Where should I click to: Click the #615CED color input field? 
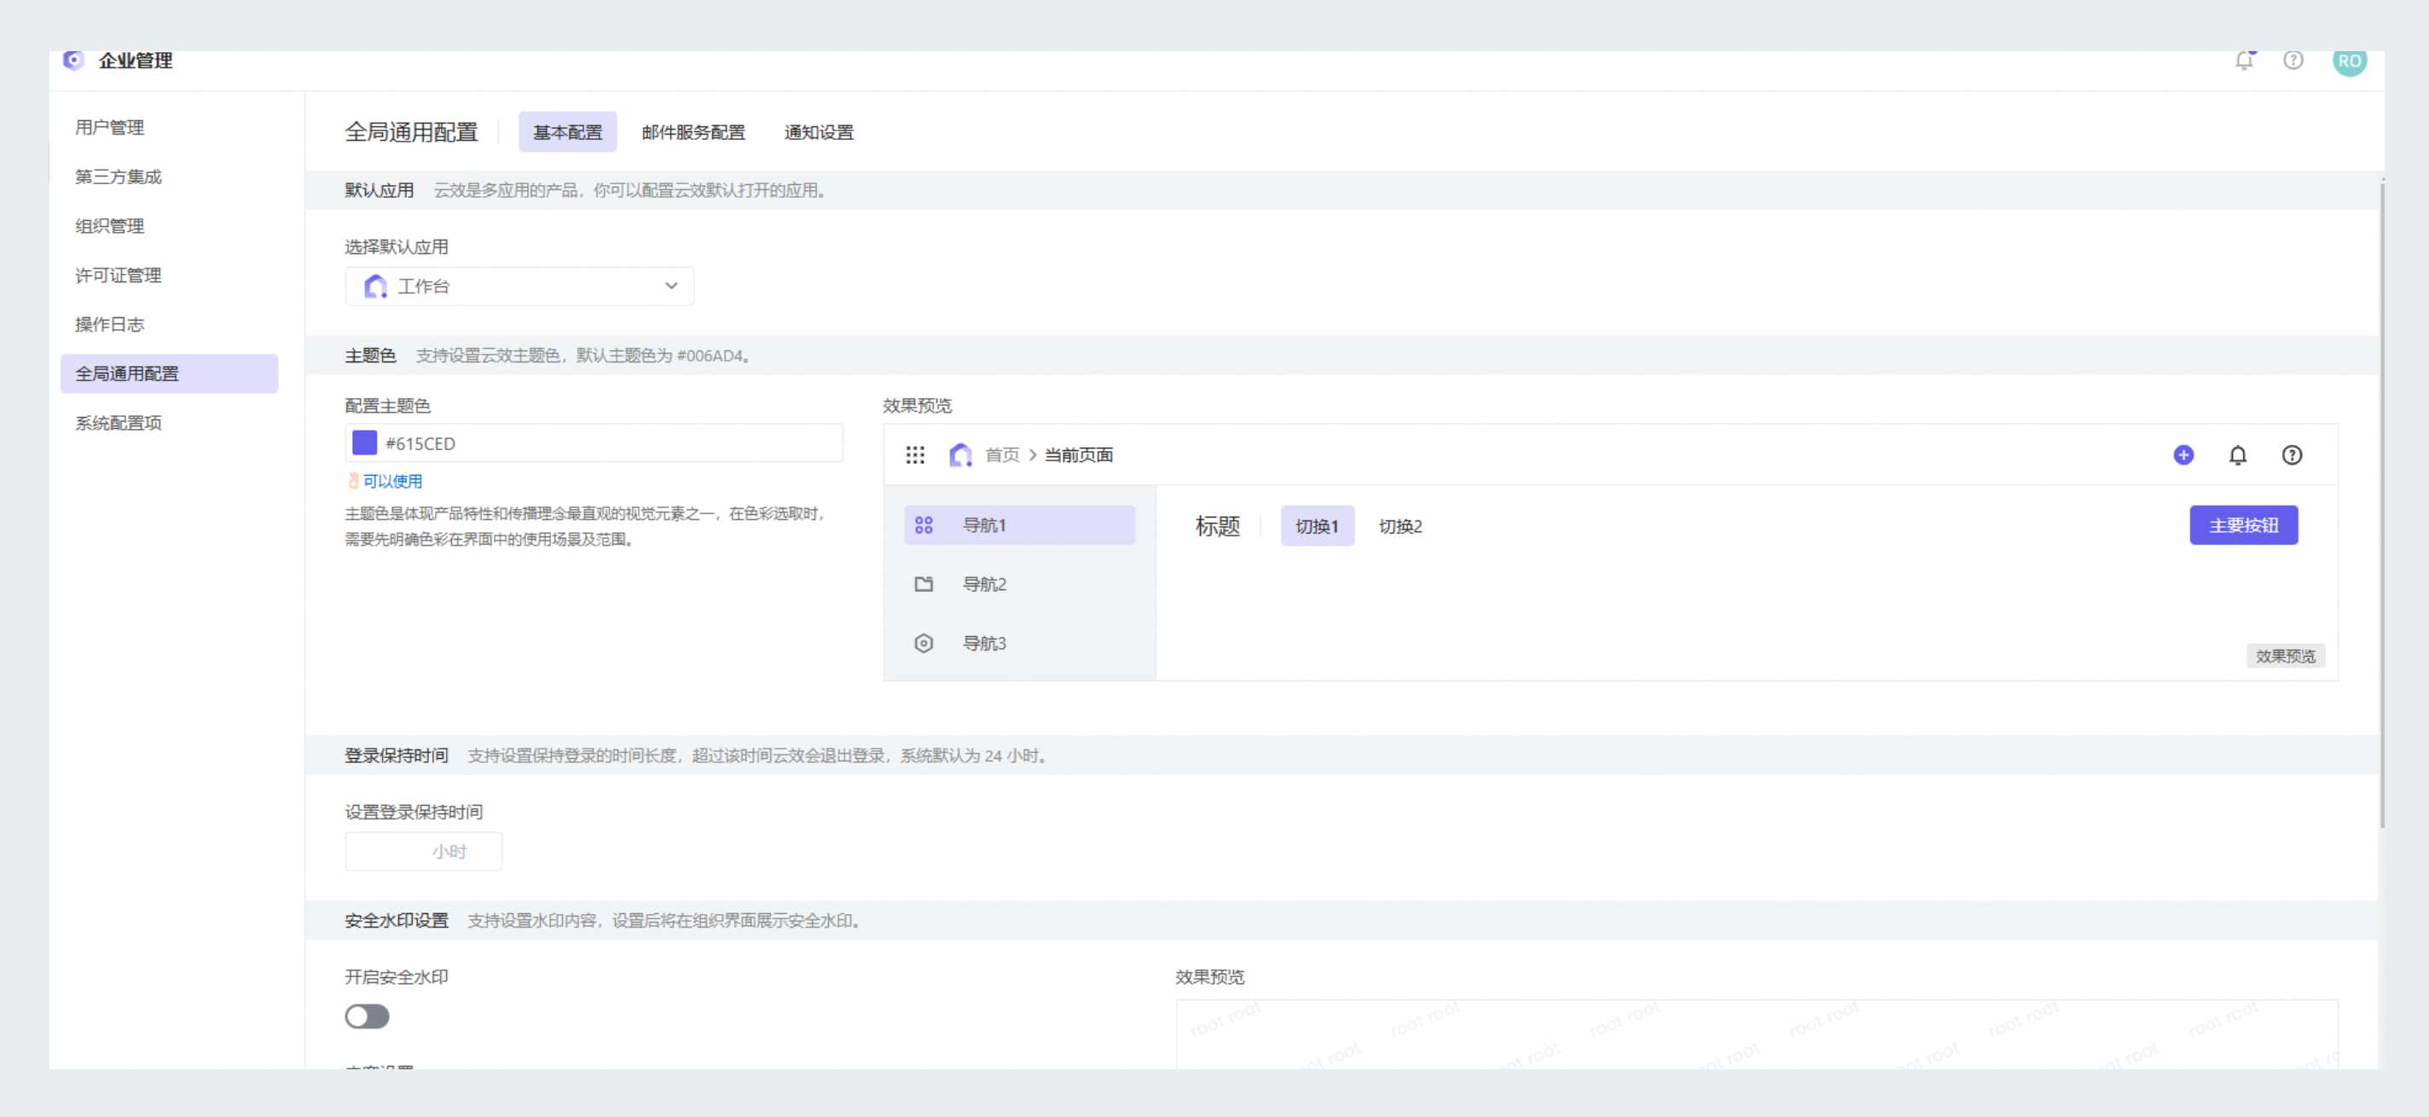pos(594,443)
